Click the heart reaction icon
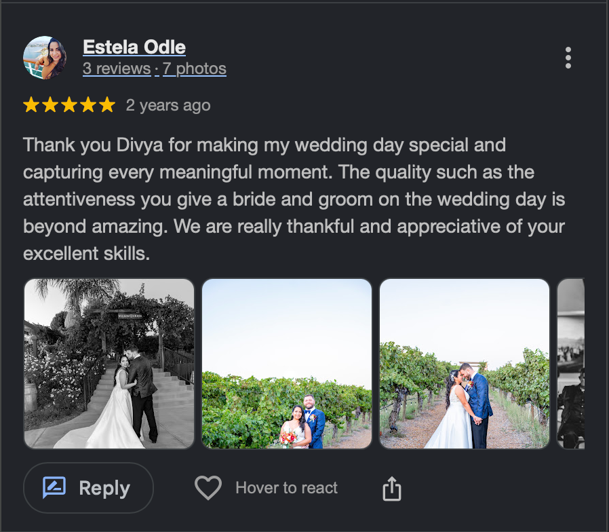Screen dimensions: 609x532 tap(208, 487)
